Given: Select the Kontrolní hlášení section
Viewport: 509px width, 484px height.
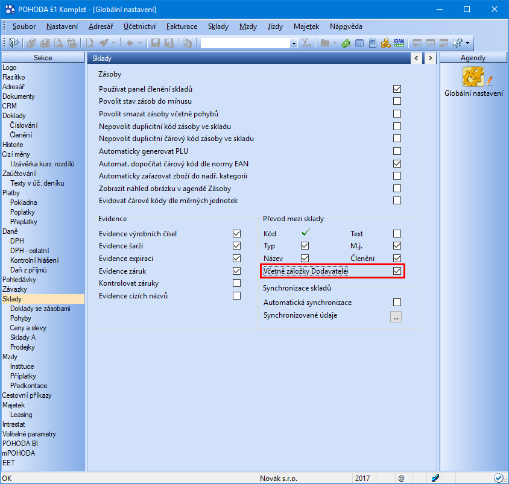Looking at the screenshot, I should (34, 260).
